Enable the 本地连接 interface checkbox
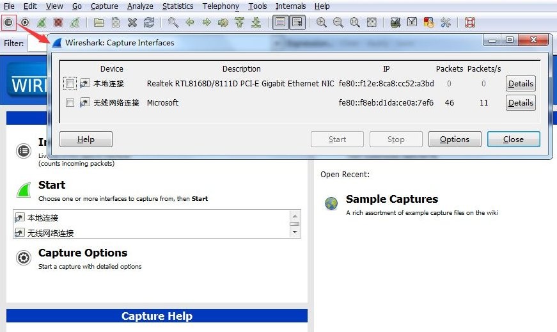Screen dimensions: 557x332 [70, 84]
